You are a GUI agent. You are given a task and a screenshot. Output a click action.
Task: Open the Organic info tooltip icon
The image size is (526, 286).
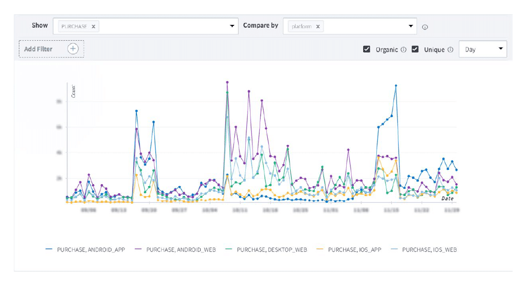coord(403,49)
